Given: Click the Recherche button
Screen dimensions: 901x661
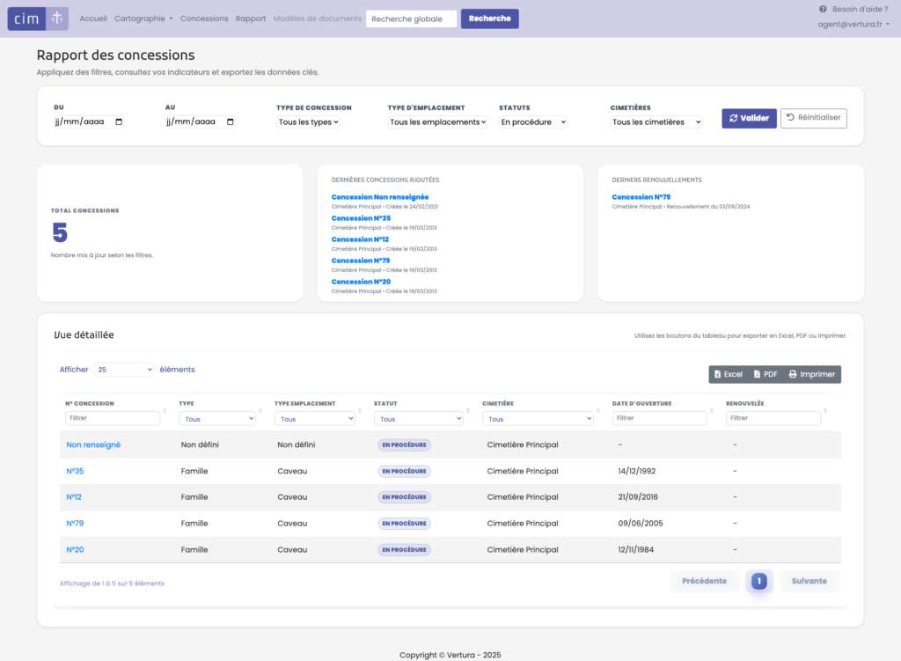Looking at the screenshot, I should tap(489, 18).
